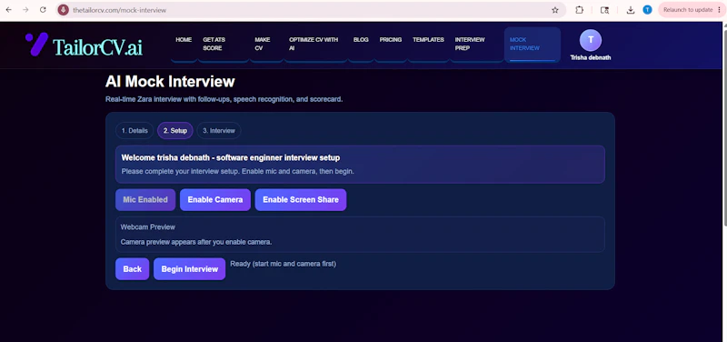
Task: Select the 2. Setup step
Action: coord(175,131)
